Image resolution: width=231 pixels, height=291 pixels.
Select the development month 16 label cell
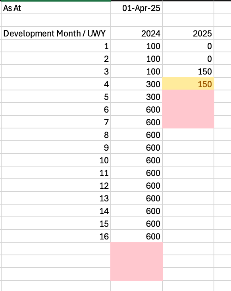point(56,236)
